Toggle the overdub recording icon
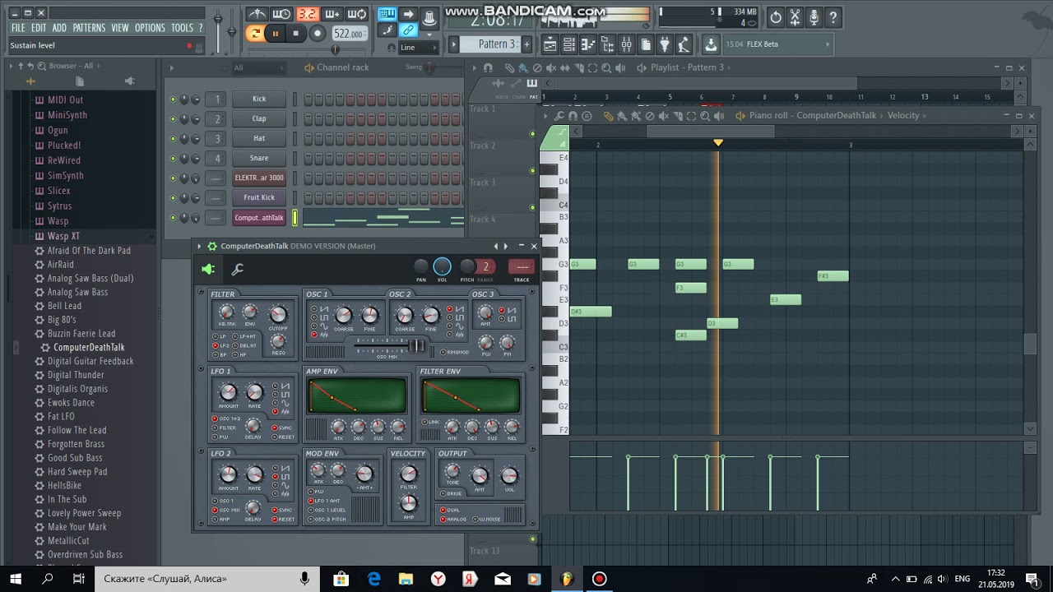The image size is (1053, 592). coord(332,14)
